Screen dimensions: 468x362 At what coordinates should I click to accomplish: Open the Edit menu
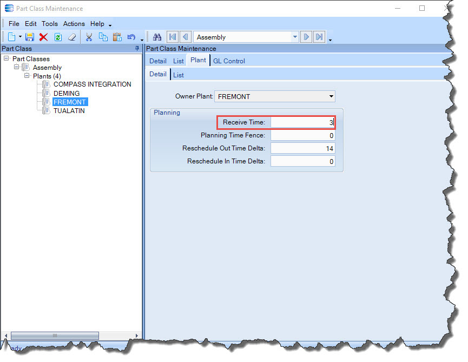coord(30,24)
